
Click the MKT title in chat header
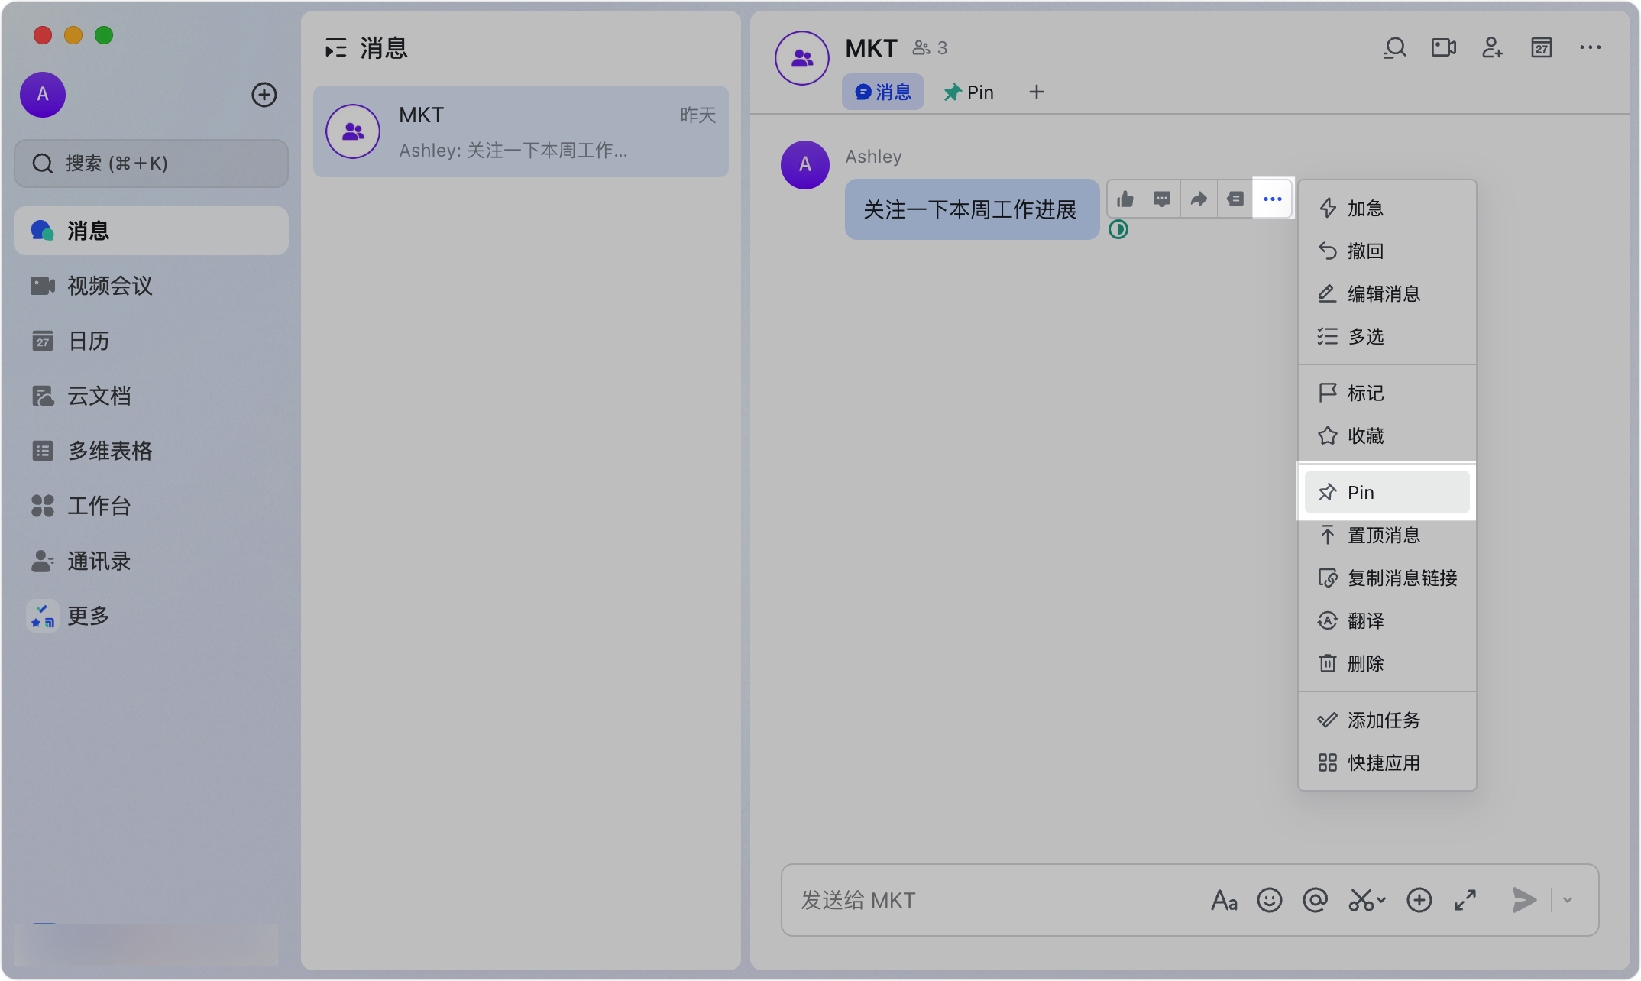[x=871, y=48]
